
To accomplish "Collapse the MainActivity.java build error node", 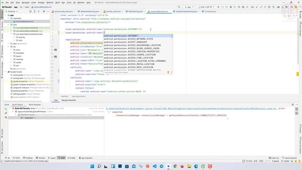I will pyautogui.click(x=16, y=115).
